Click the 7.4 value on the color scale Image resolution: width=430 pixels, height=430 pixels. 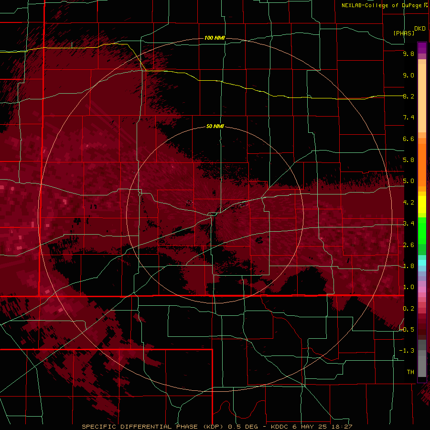(x=408, y=118)
